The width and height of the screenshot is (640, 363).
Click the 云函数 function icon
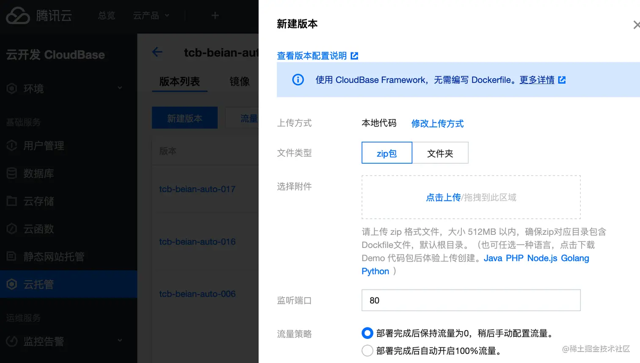12,229
